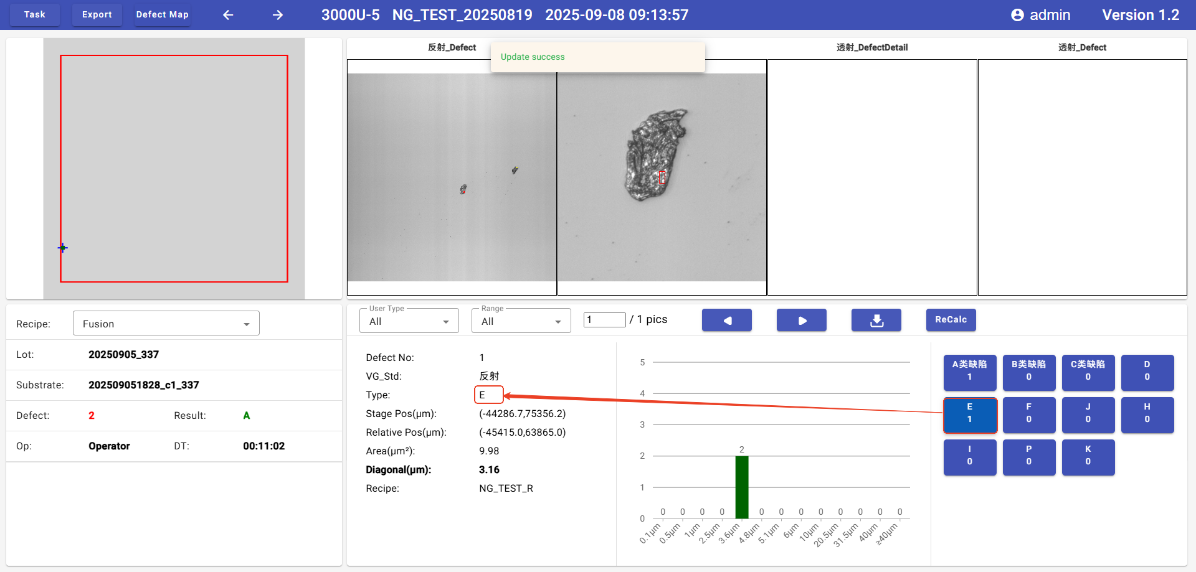Go to next defect picture
Viewport: 1196px width, 572px height.
pyautogui.click(x=801, y=320)
